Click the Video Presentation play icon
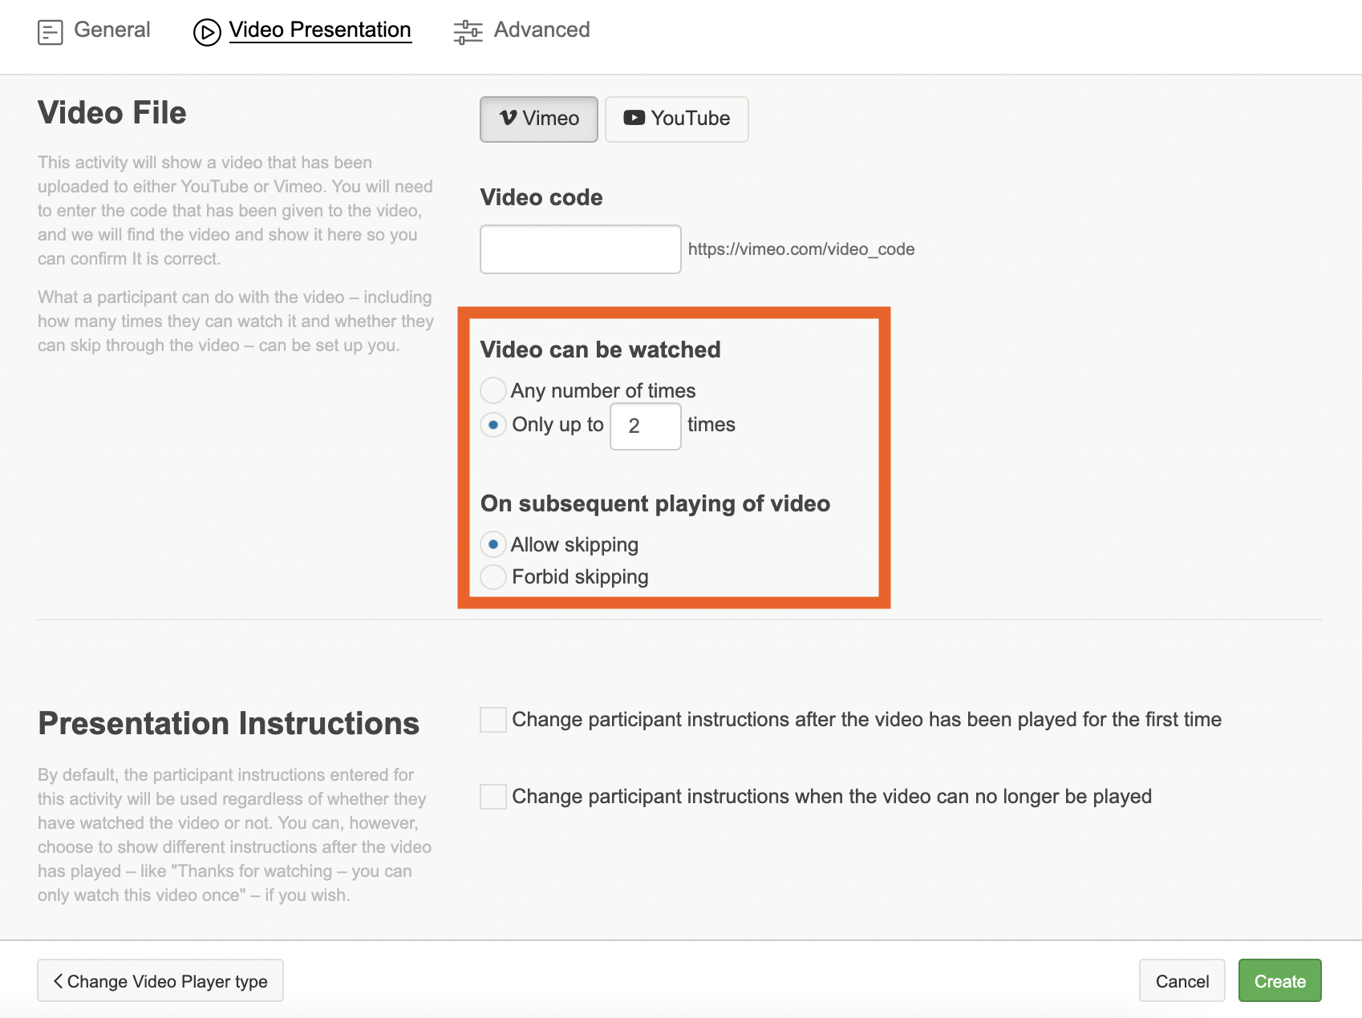The width and height of the screenshot is (1362, 1018). point(207,32)
